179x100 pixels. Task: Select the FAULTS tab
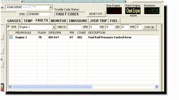[42, 20]
